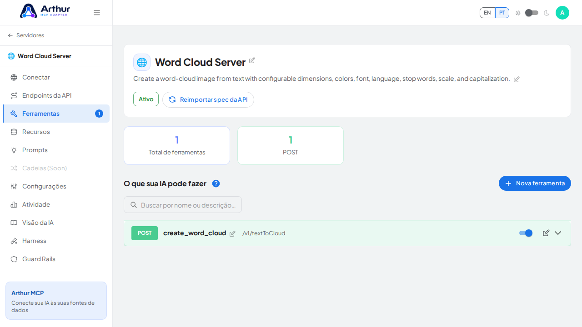Screen dimensions: 582x327
Task: Click the Visão da IA book icon
Action: (x=14, y=223)
